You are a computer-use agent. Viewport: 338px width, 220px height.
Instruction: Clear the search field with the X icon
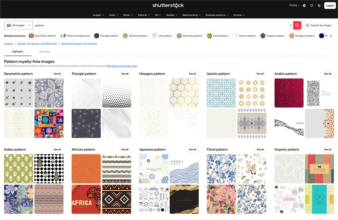pos(290,25)
